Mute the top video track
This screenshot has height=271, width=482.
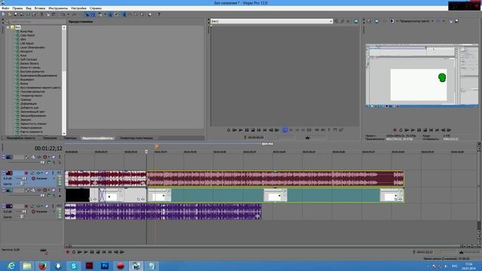pos(53,157)
